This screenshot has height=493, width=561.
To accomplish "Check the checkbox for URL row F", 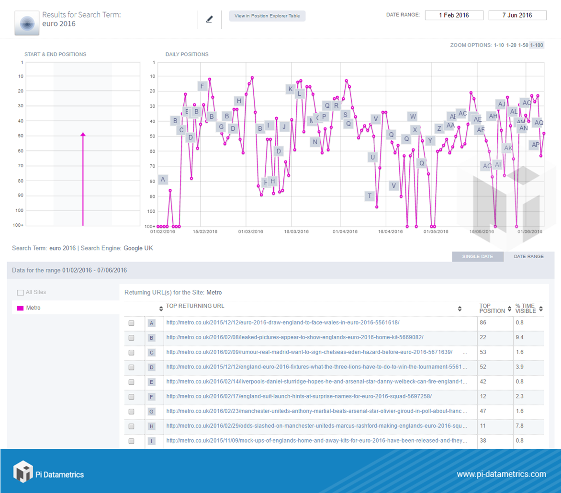I will [131, 397].
